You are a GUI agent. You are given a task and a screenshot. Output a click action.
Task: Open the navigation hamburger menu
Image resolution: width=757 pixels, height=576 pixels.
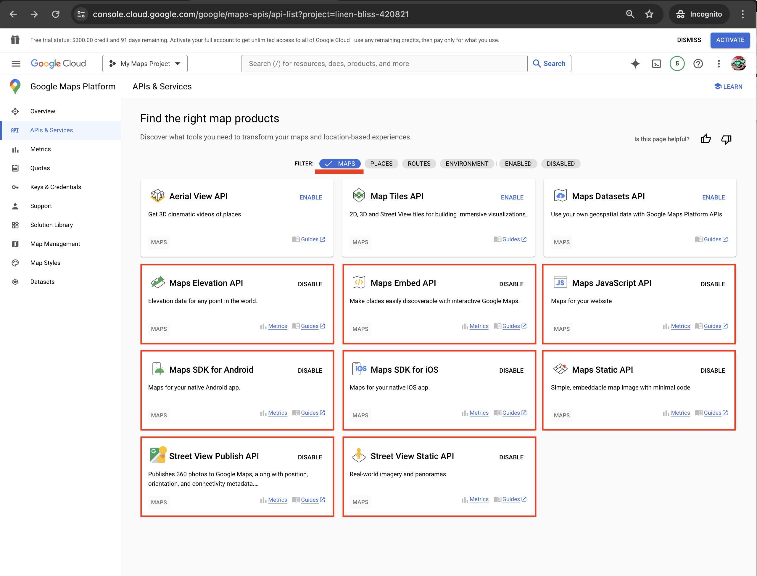pyautogui.click(x=16, y=63)
